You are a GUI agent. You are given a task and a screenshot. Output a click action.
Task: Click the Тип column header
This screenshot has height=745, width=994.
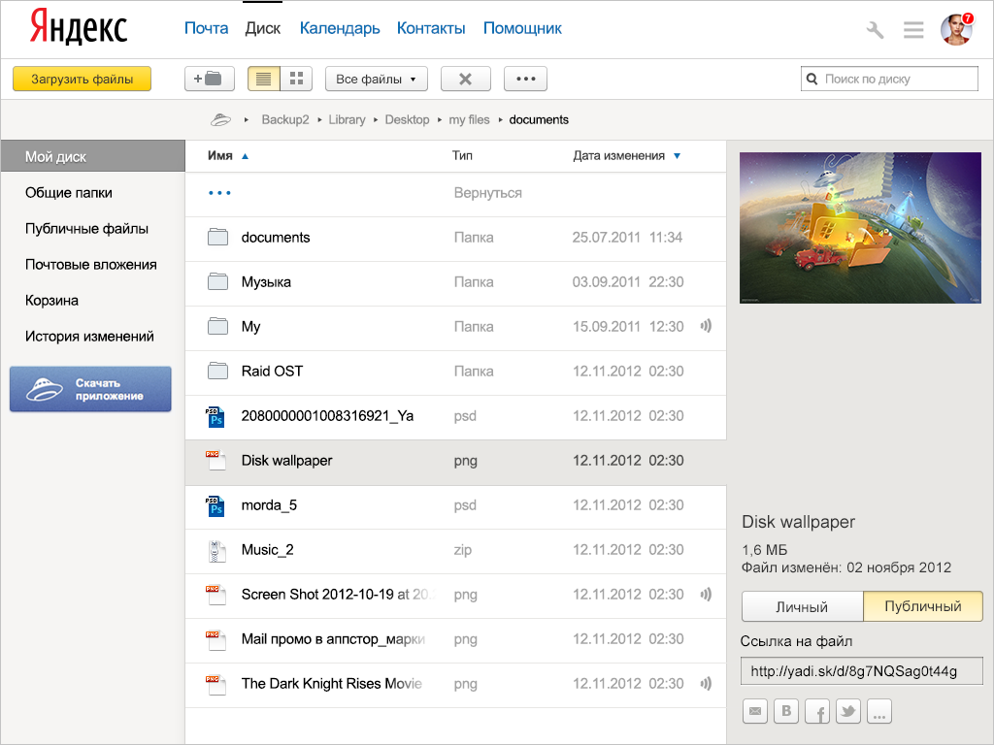462,156
